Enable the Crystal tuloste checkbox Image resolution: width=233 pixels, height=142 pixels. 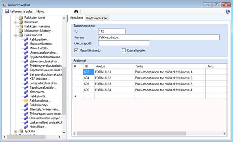click(x=124, y=50)
